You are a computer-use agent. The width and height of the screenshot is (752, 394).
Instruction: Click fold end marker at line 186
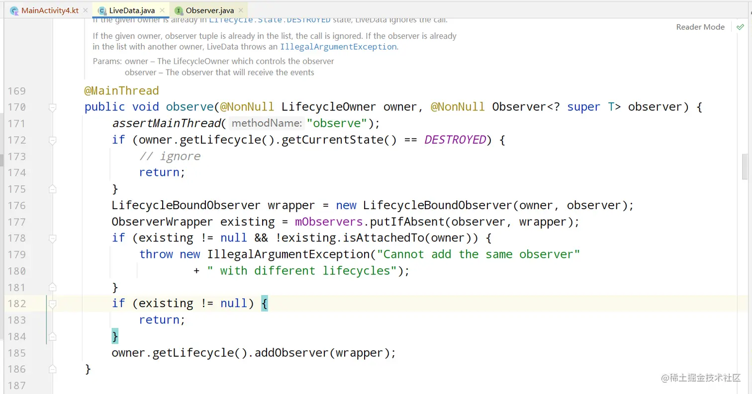tap(52, 369)
